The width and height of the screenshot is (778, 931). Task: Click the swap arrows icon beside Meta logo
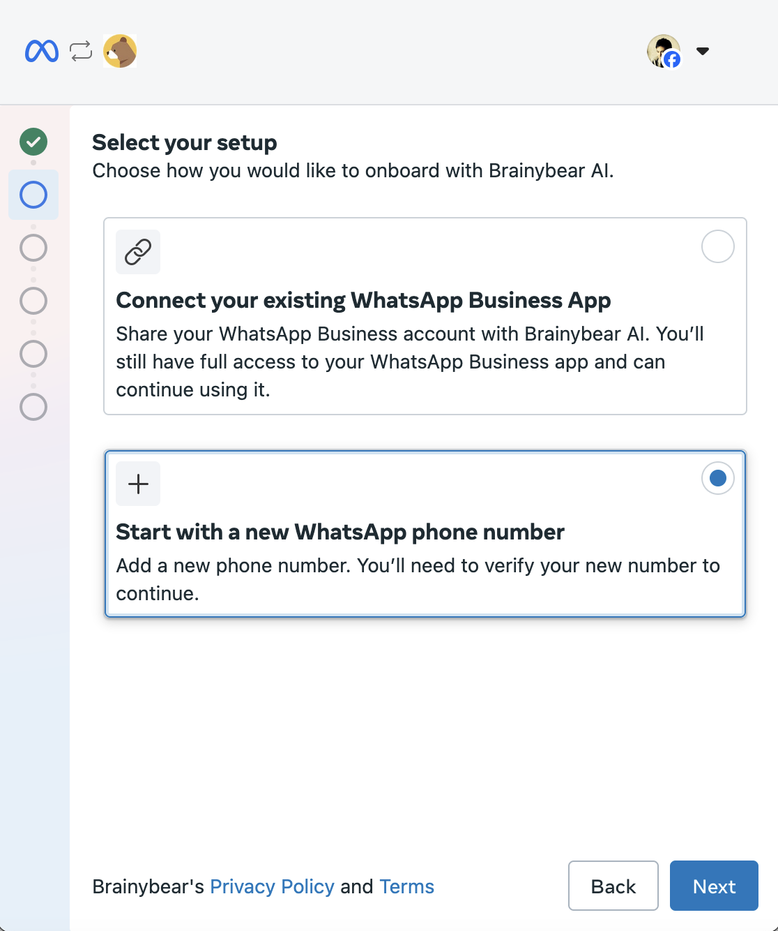click(81, 51)
